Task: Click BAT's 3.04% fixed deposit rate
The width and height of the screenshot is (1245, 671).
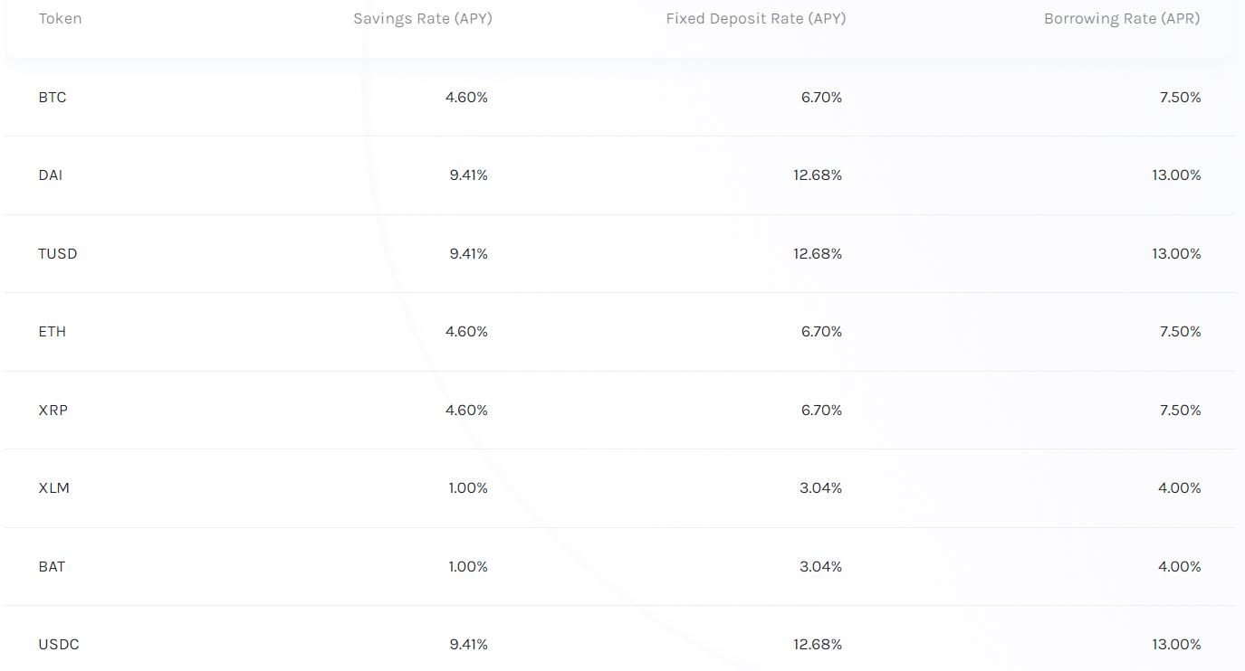Action: tap(821, 567)
